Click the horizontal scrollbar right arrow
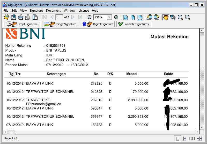The image size is (207, 144). [x=197, y=132]
